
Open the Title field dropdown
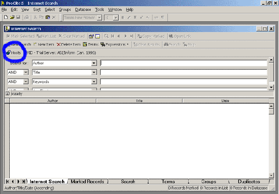tap(94, 72)
